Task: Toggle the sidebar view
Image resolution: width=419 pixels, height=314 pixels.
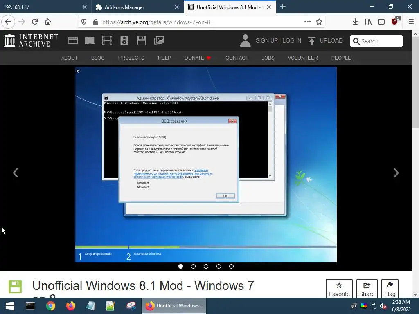Action: (x=381, y=22)
